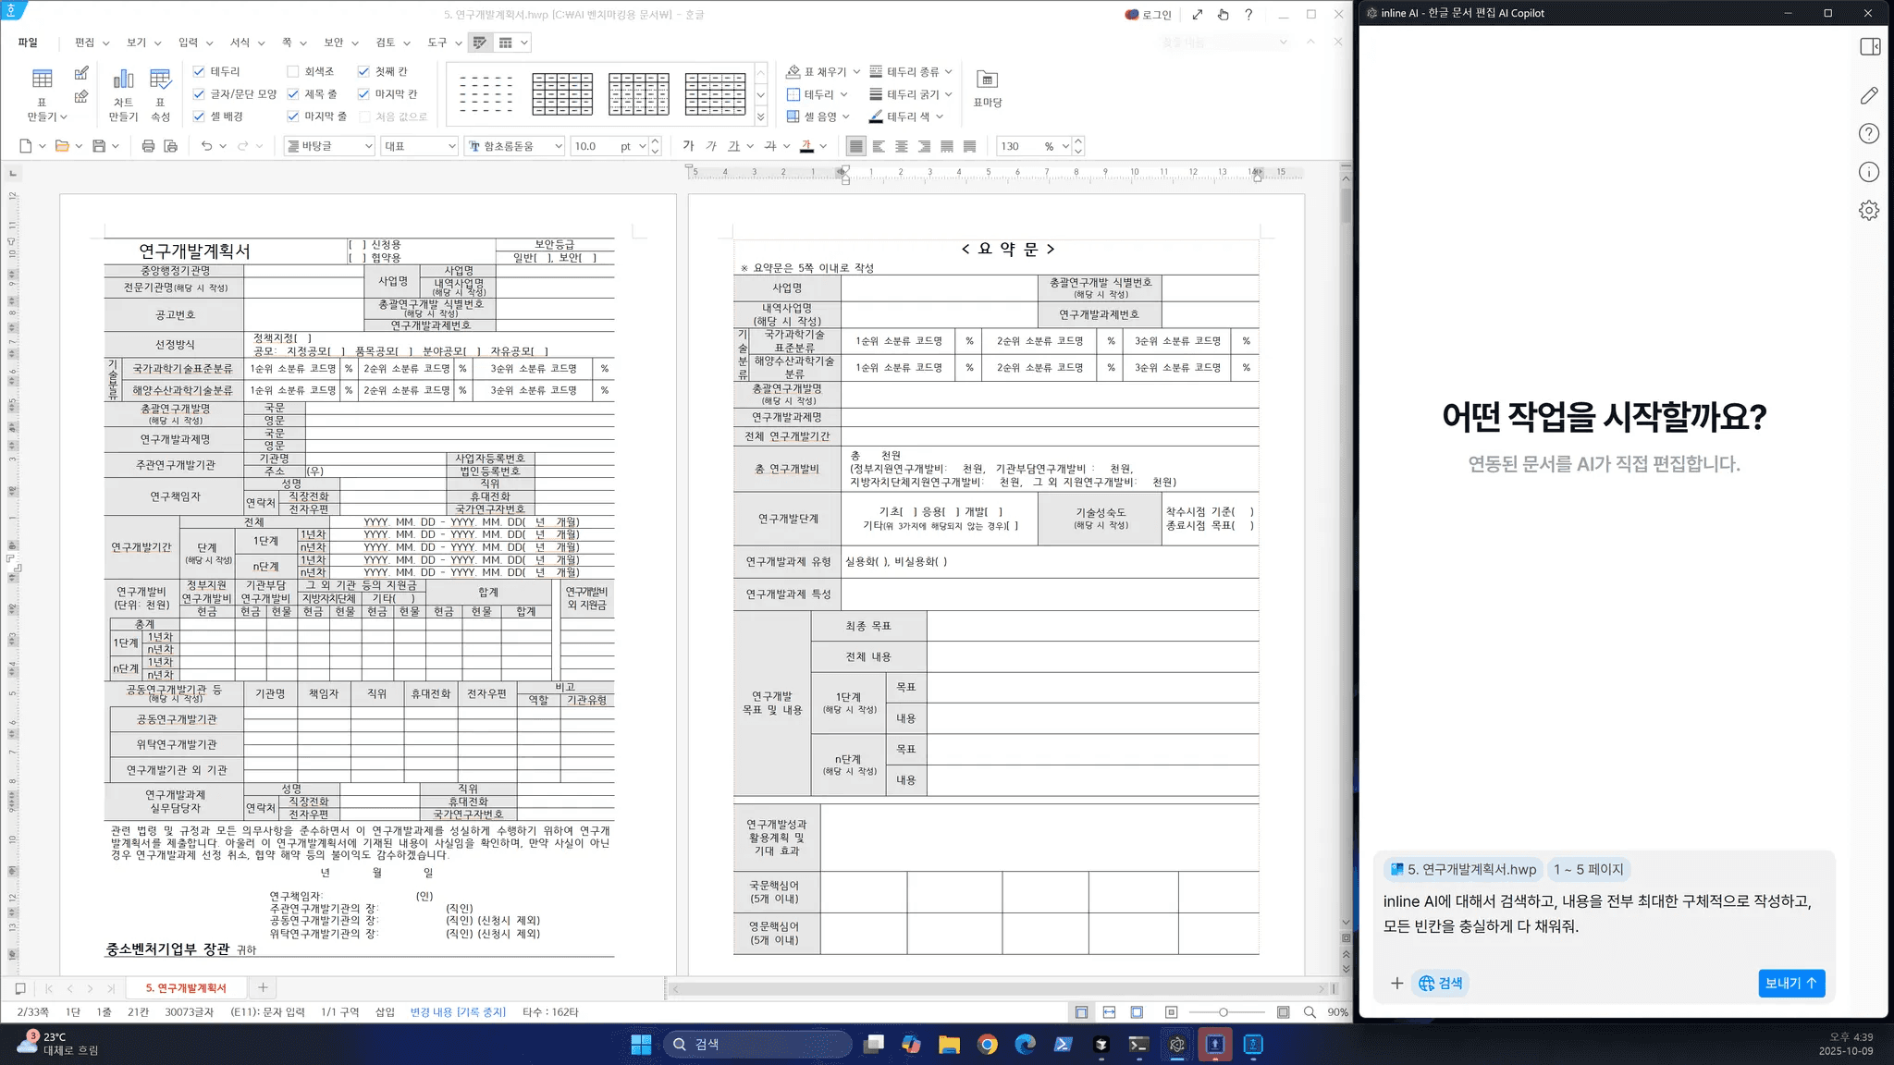Open the 바탕글 style dropdown
The width and height of the screenshot is (1894, 1065).
click(329, 146)
